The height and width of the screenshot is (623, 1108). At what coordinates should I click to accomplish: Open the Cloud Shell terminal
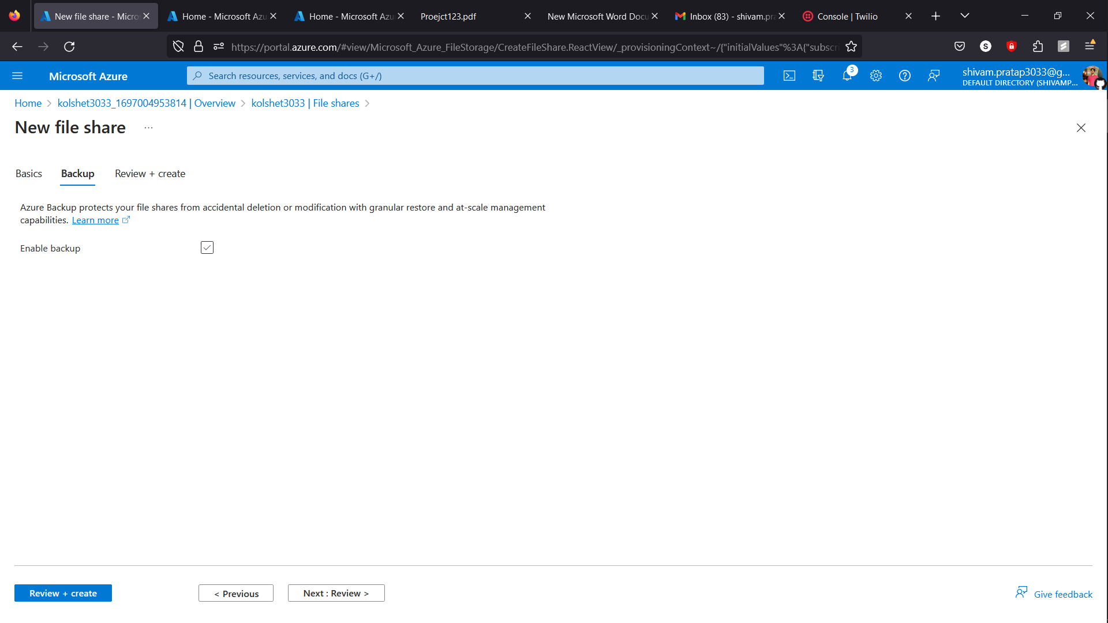[789, 76]
